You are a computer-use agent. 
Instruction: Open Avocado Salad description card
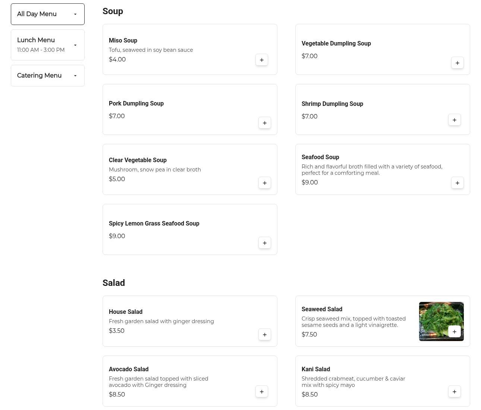[x=158, y=382]
